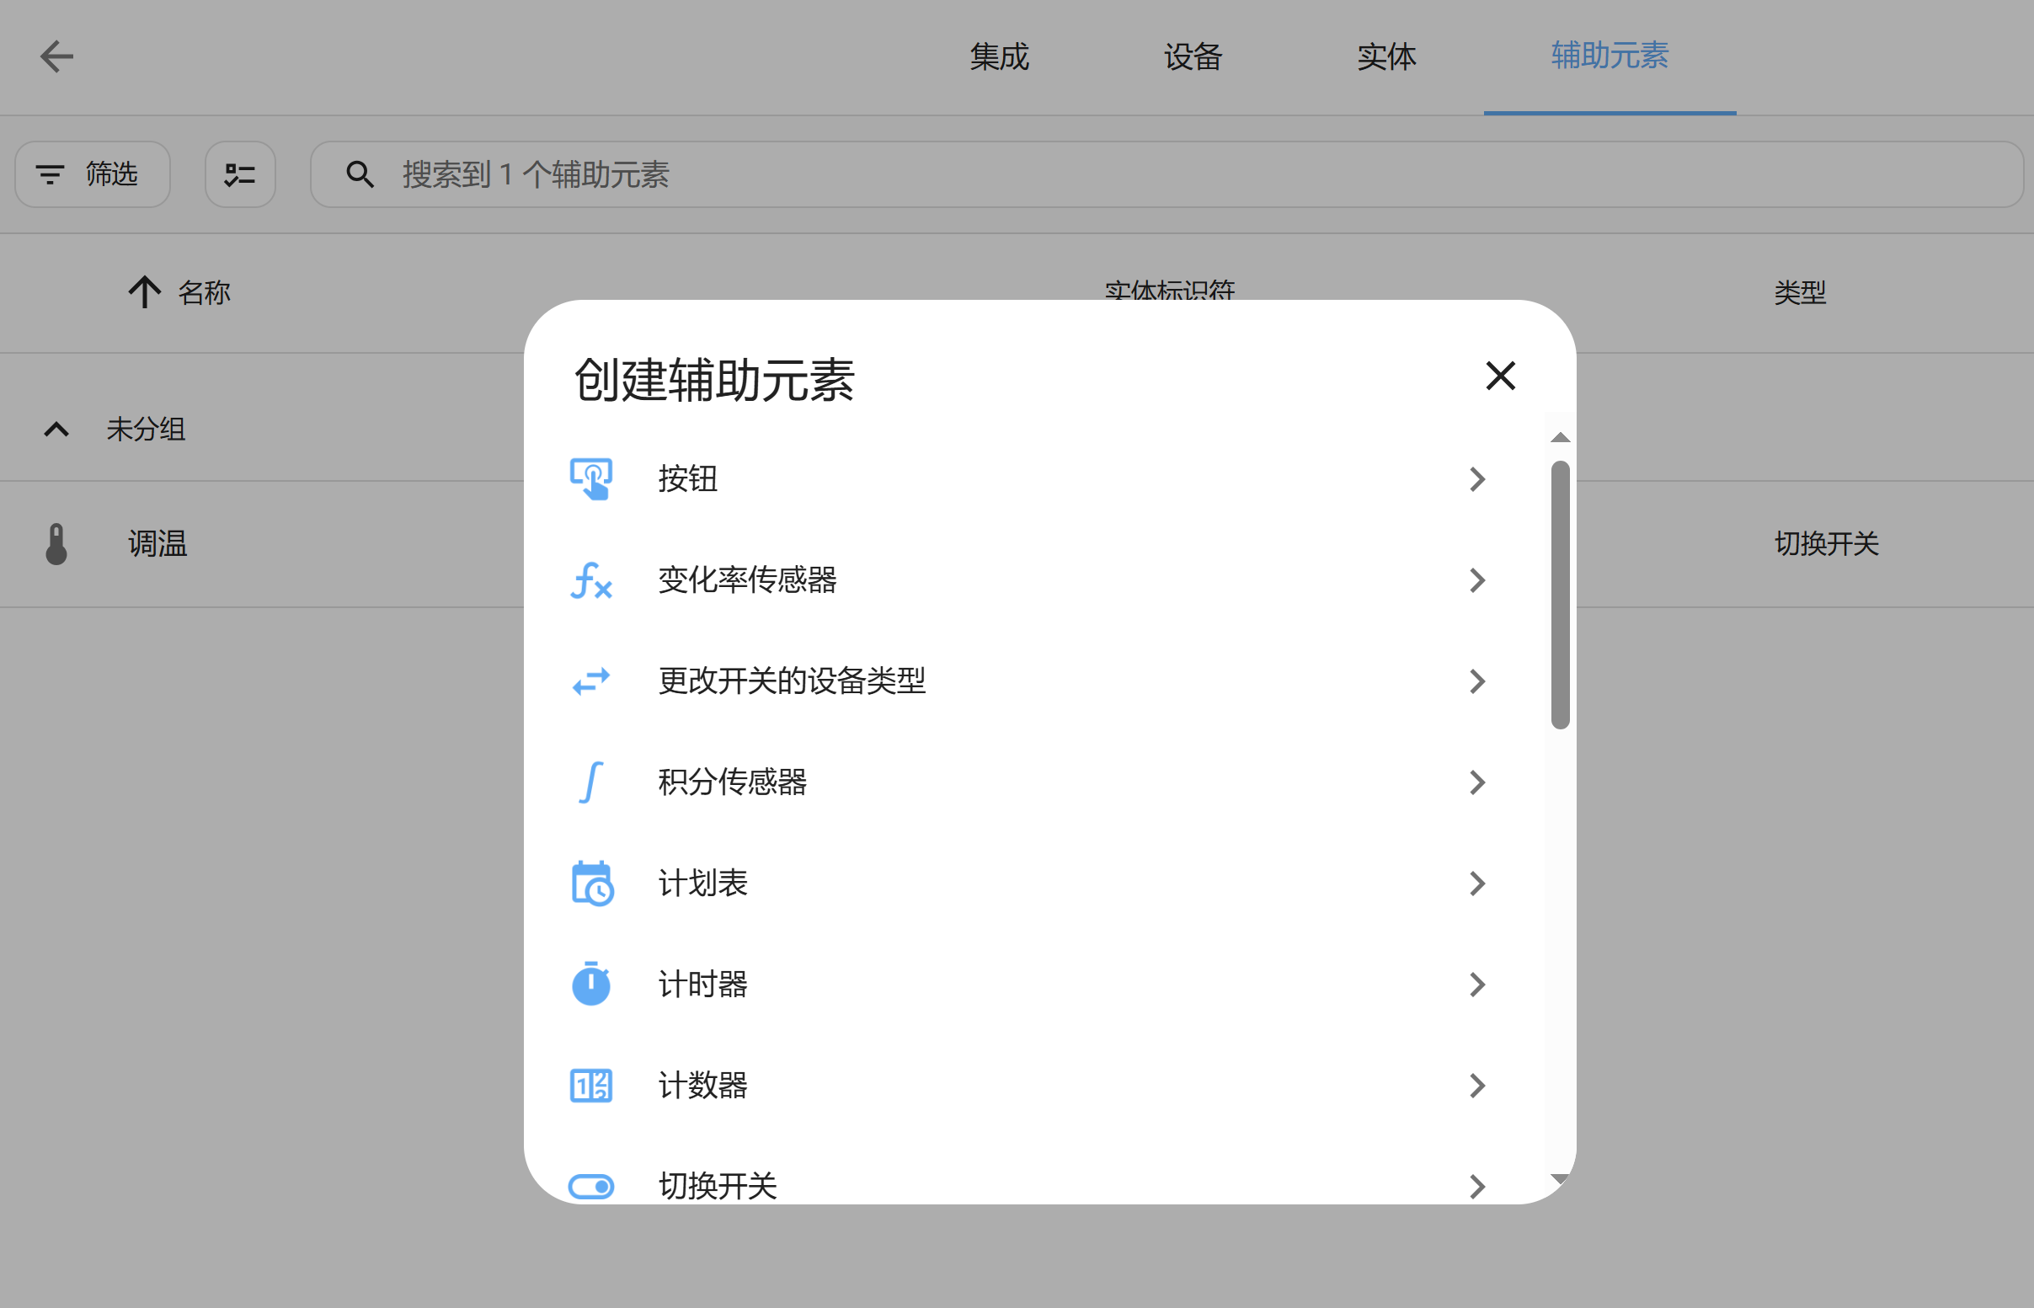Click the 类型 column header
2034x1308 pixels.
[x=1799, y=292]
